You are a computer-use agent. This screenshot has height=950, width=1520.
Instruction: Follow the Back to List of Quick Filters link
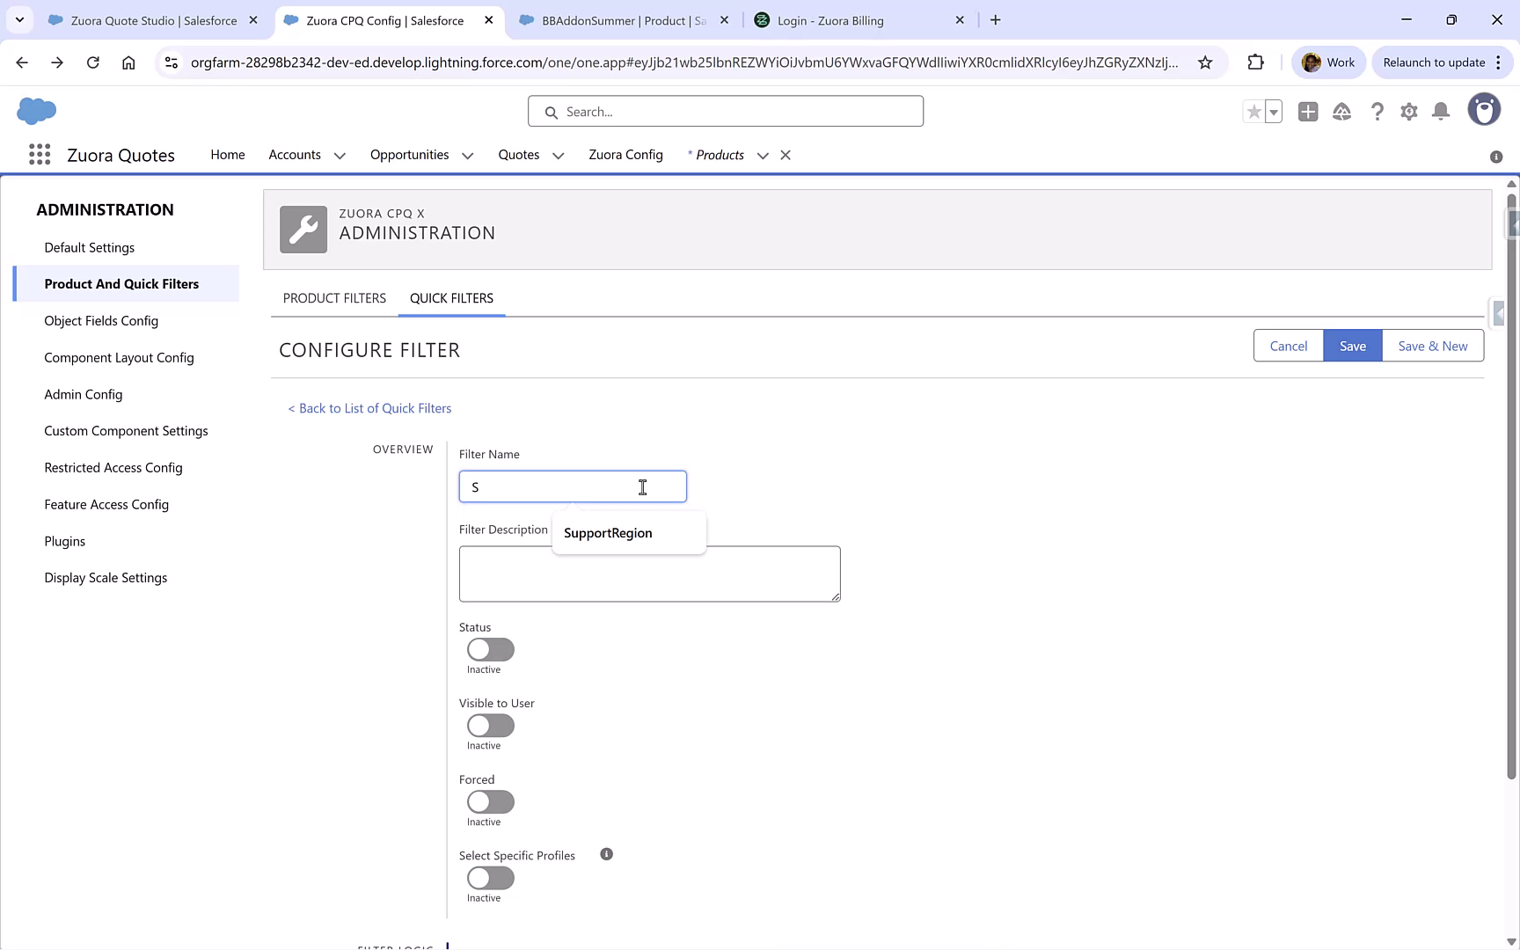[369, 407]
